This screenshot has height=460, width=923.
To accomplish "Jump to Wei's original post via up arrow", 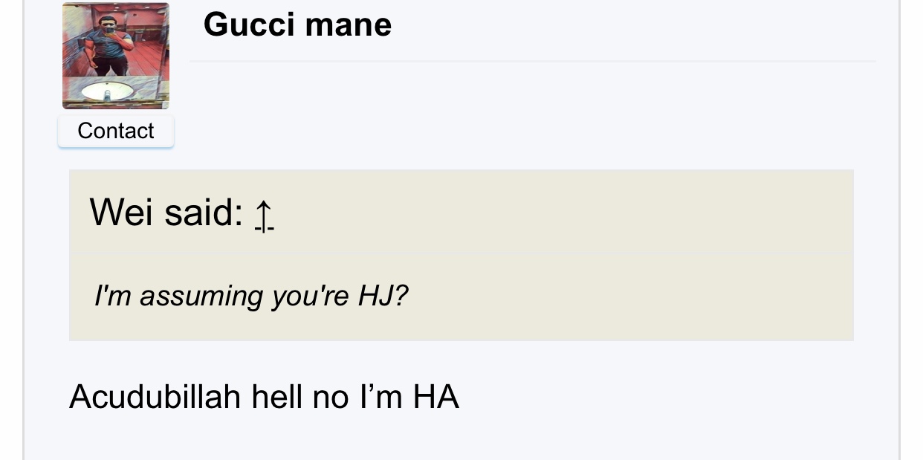I will click(x=263, y=215).
